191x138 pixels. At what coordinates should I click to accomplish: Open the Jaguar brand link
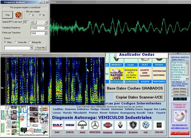(148, 109)
